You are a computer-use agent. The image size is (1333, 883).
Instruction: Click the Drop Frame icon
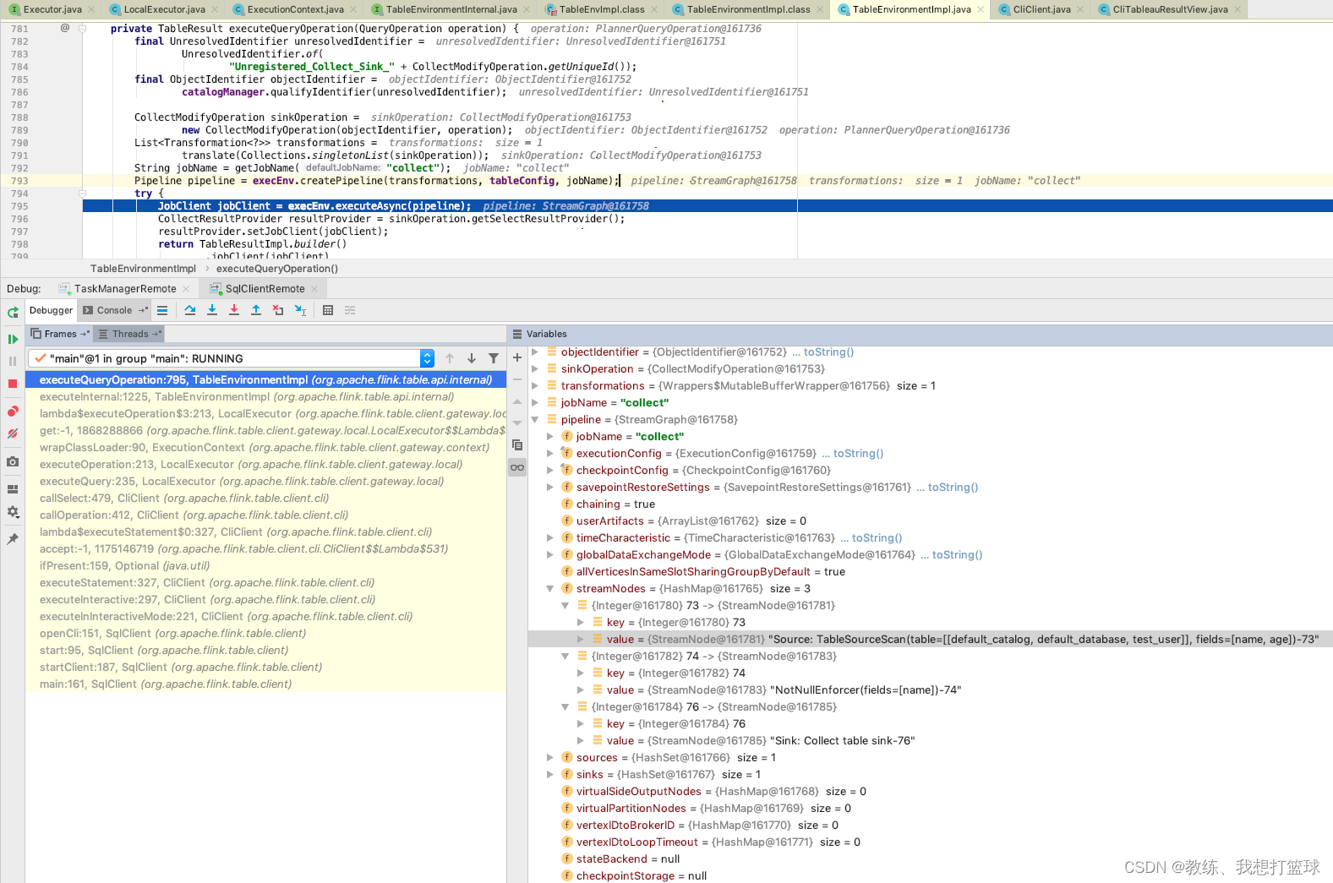(x=278, y=310)
